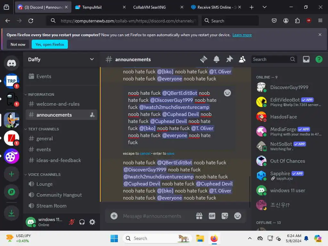Switch to the TempuMail tab

pyautogui.click(x=100, y=7)
